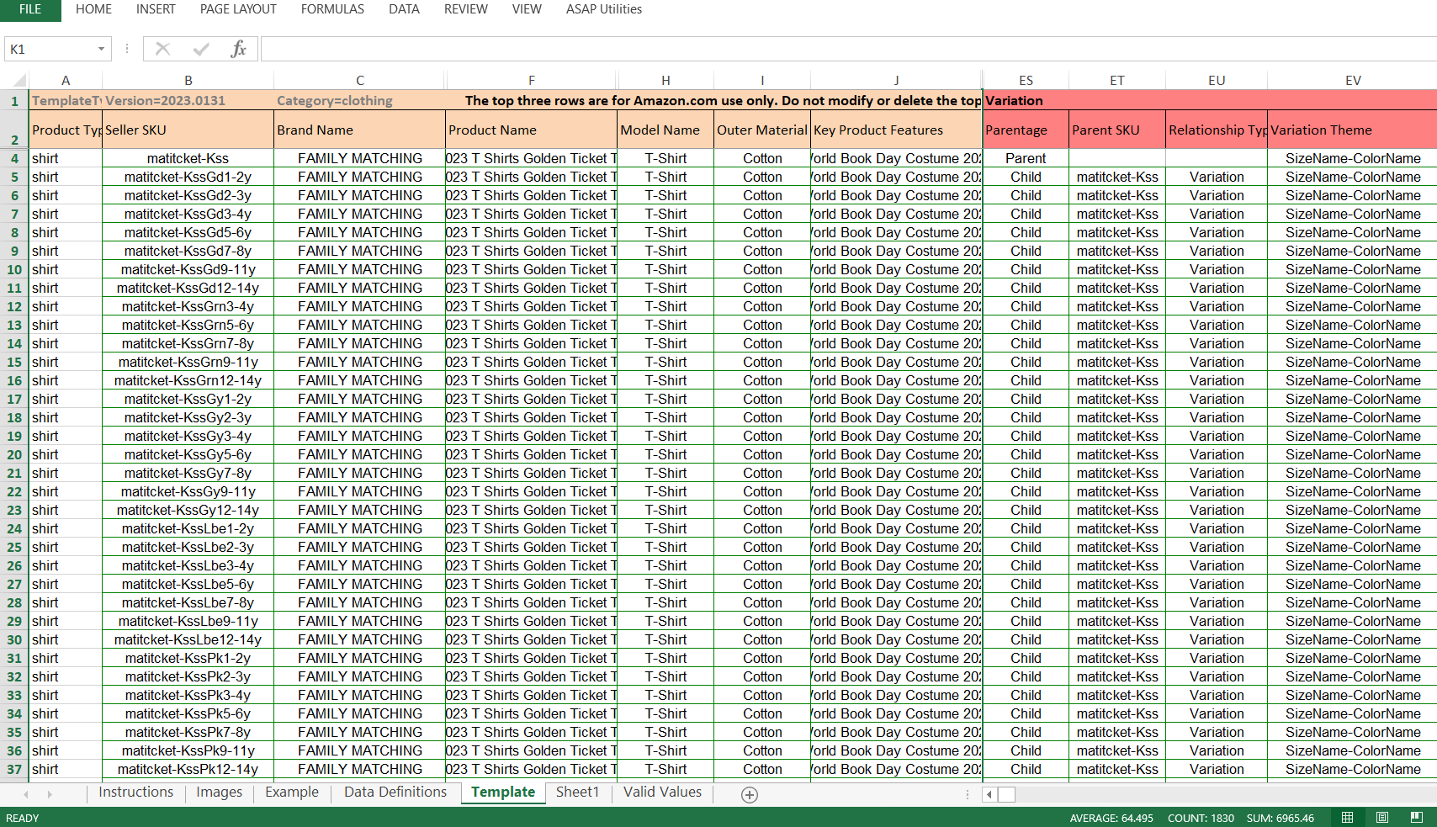This screenshot has height=827, width=1437.
Task: Open the Images sheet tab
Action: pyautogui.click(x=219, y=793)
